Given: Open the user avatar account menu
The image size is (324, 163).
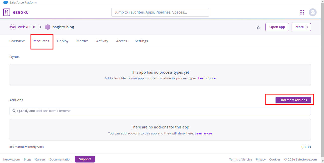Looking at the screenshot, I should tap(313, 12).
